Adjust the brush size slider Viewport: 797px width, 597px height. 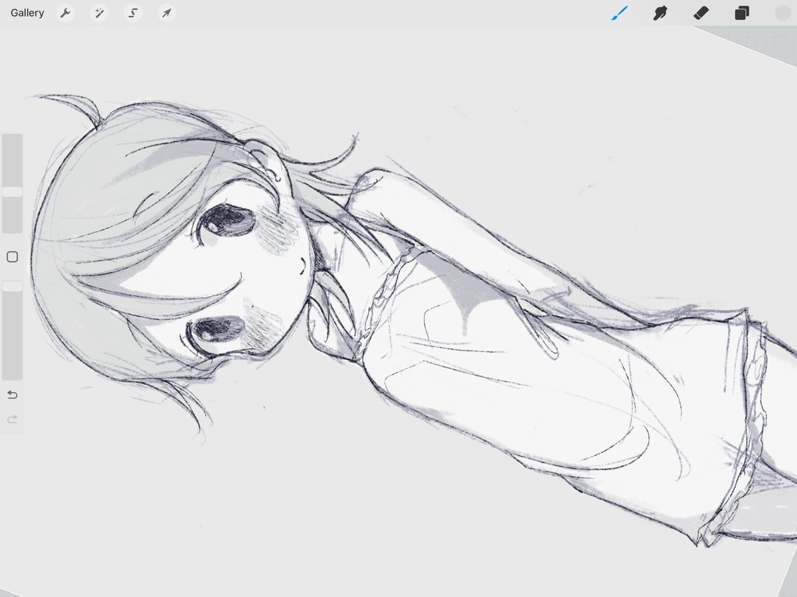click(12, 183)
